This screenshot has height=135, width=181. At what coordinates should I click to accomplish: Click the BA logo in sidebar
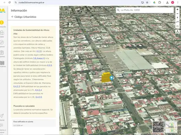point(3,10)
